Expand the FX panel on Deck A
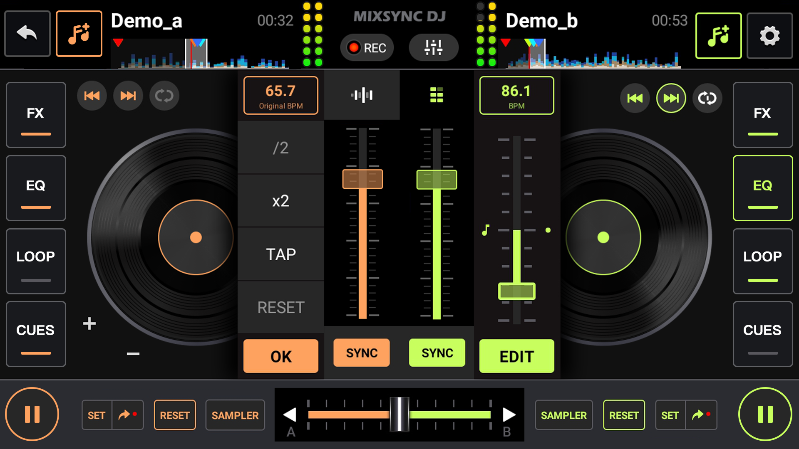799x449 pixels. tap(36, 115)
